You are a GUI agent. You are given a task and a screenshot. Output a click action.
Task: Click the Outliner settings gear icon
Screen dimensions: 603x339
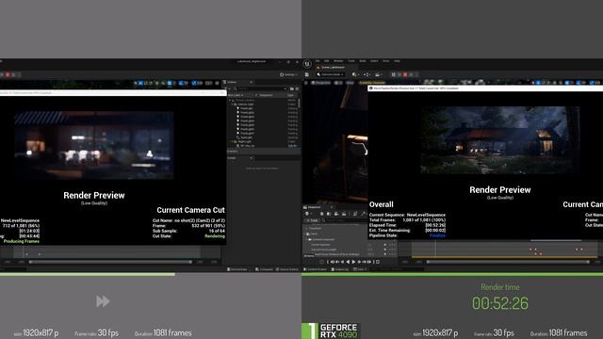point(297,89)
